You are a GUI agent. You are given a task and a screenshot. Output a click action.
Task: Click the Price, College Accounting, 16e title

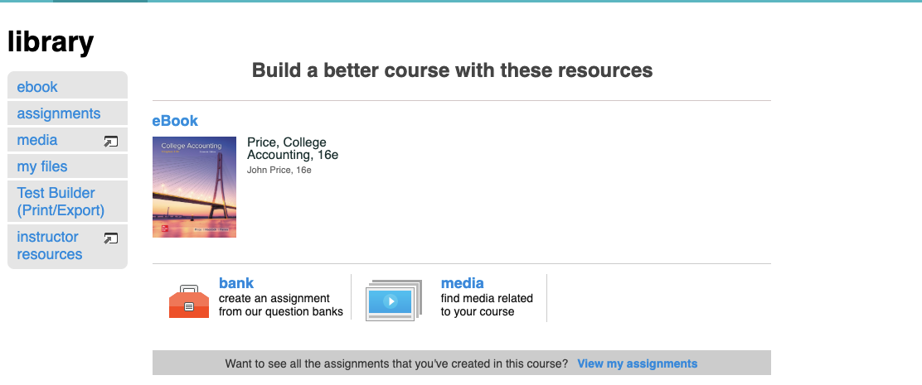(293, 148)
